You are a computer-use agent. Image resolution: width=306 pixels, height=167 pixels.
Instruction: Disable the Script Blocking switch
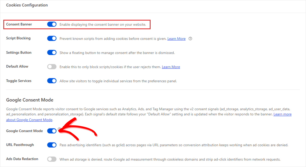pyautogui.click(x=52, y=39)
